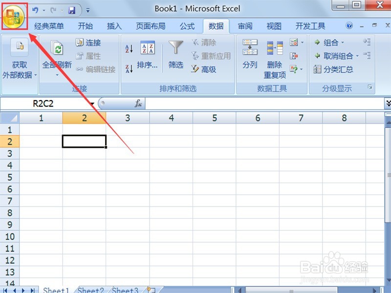Click the 清除 filter button
This screenshot has height=293, width=391.
tap(203, 42)
